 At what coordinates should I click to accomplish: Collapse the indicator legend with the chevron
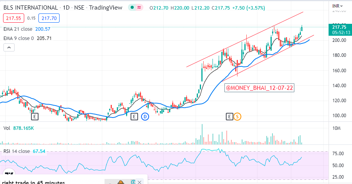pyautogui.click(x=9, y=48)
